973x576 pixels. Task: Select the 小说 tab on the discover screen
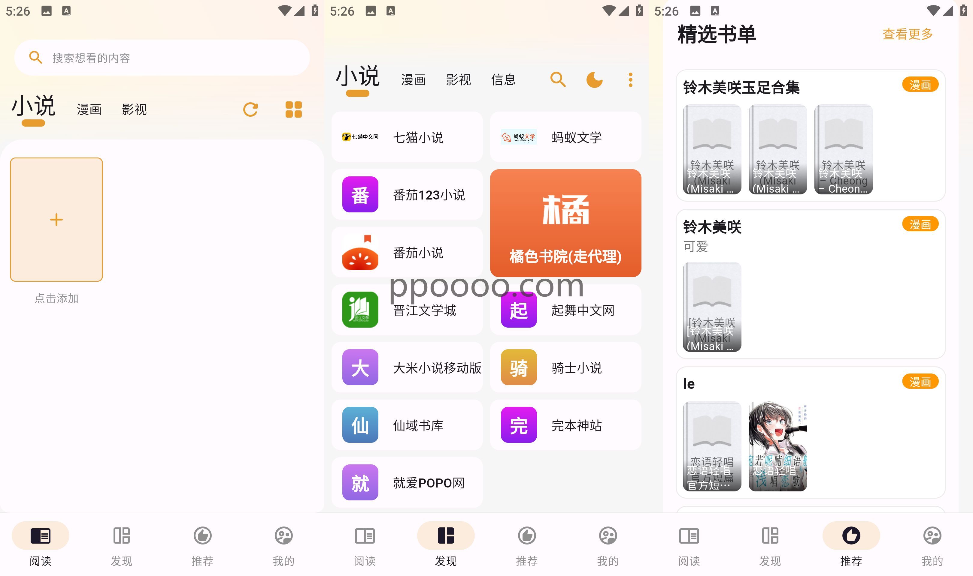pyautogui.click(x=357, y=76)
